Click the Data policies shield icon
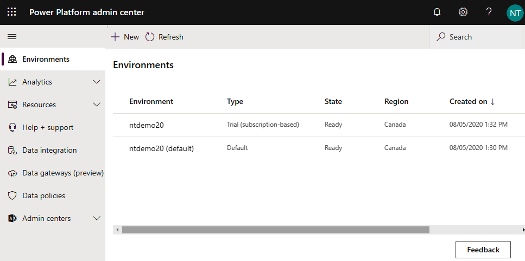Screen dimensions: 525x261 pos(12,195)
